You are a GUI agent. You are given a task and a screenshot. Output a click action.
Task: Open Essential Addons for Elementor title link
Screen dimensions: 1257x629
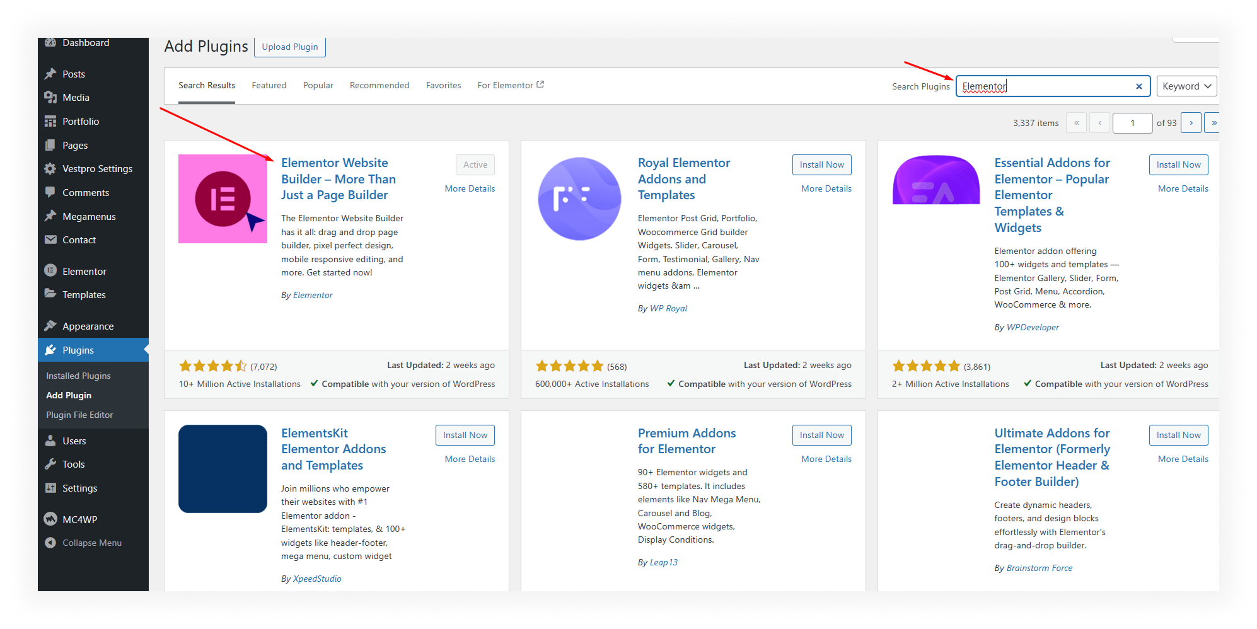(1052, 195)
